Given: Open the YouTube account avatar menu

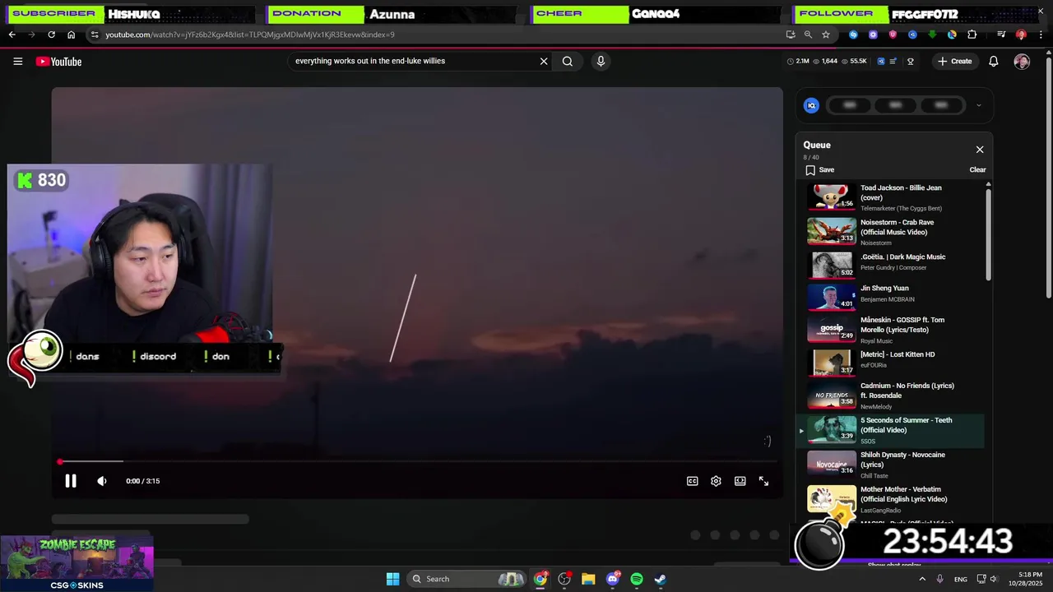Looking at the screenshot, I should pos(1022,62).
